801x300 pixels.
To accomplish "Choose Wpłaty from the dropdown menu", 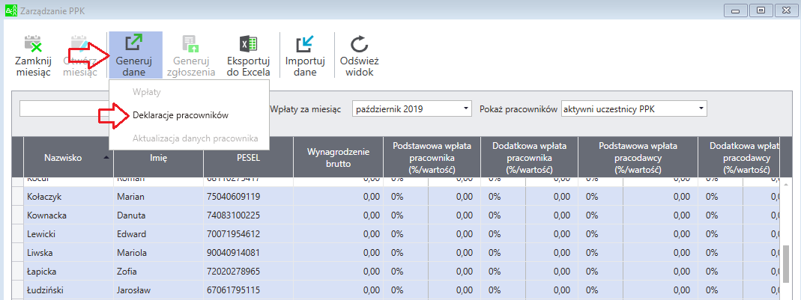I will tap(147, 92).
